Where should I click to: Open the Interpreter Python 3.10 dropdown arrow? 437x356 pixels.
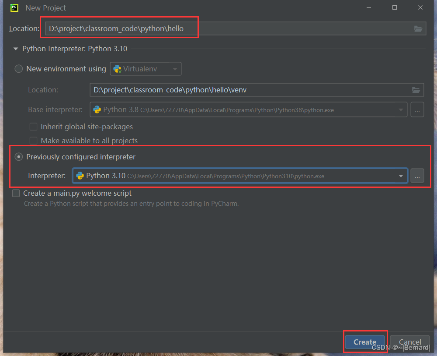tap(401, 176)
